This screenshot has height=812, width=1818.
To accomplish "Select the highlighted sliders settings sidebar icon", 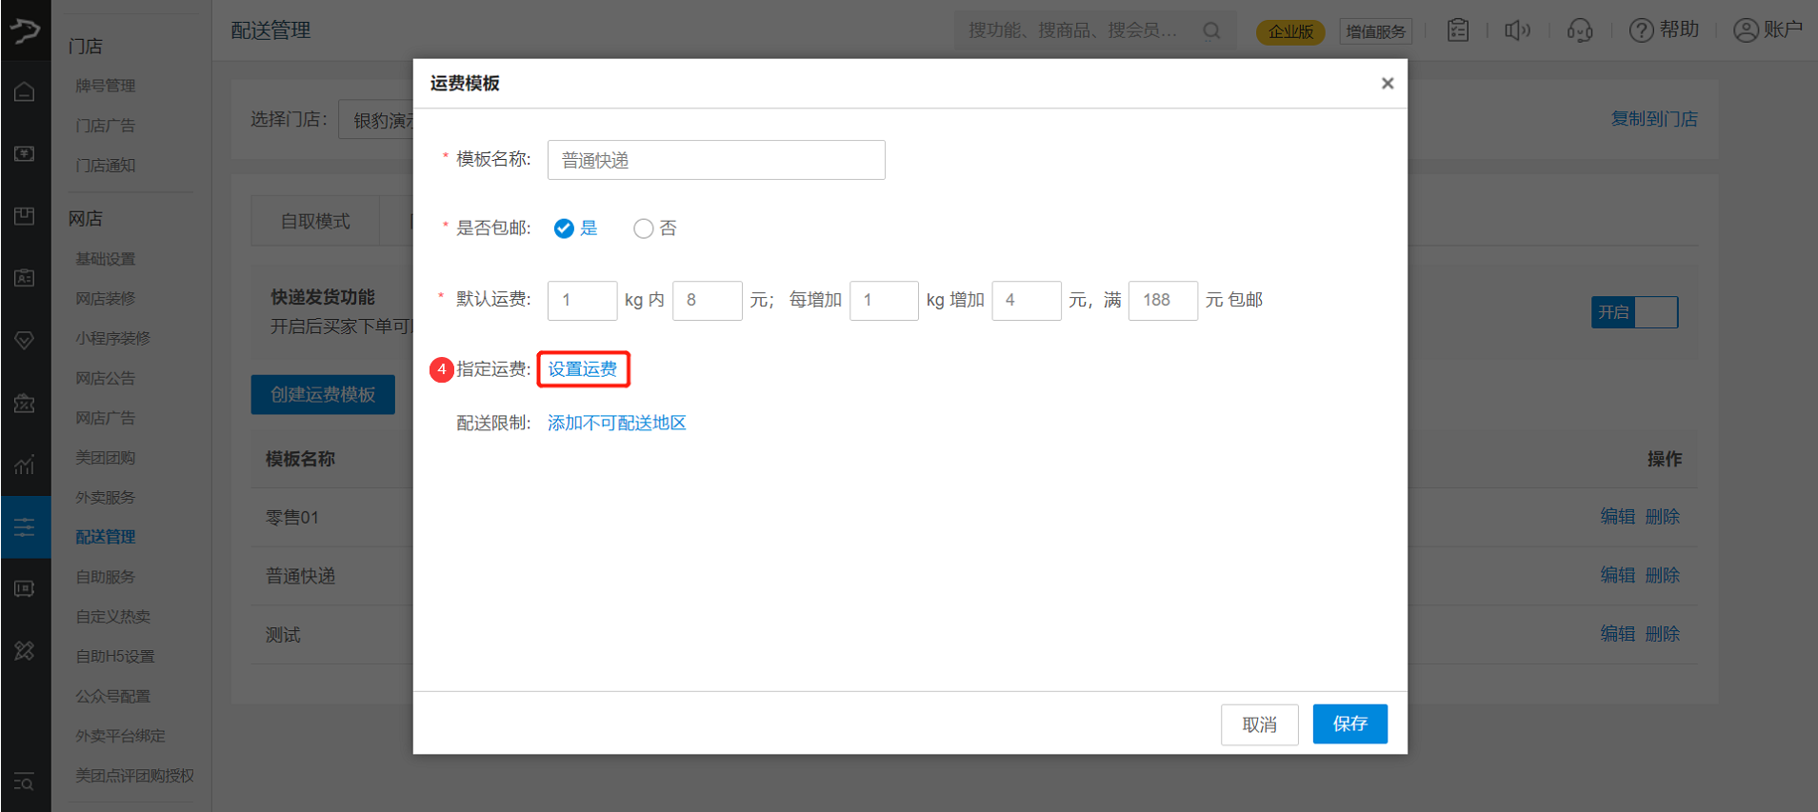I will pyautogui.click(x=25, y=526).
